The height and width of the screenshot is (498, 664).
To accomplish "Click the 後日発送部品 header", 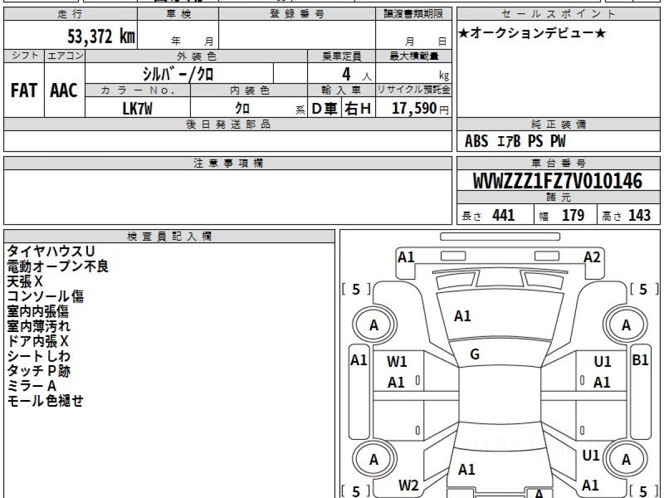I will [227, 124].
